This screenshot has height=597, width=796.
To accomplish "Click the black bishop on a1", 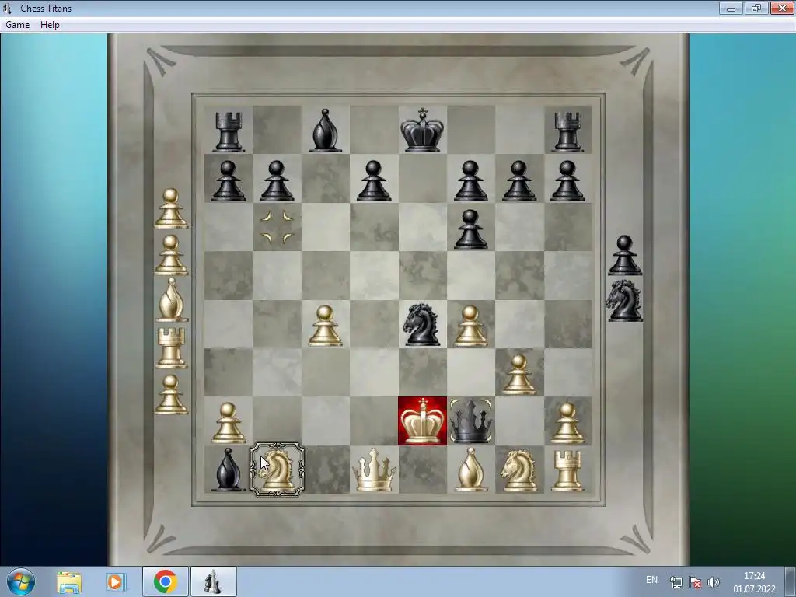I will [228, 470].
